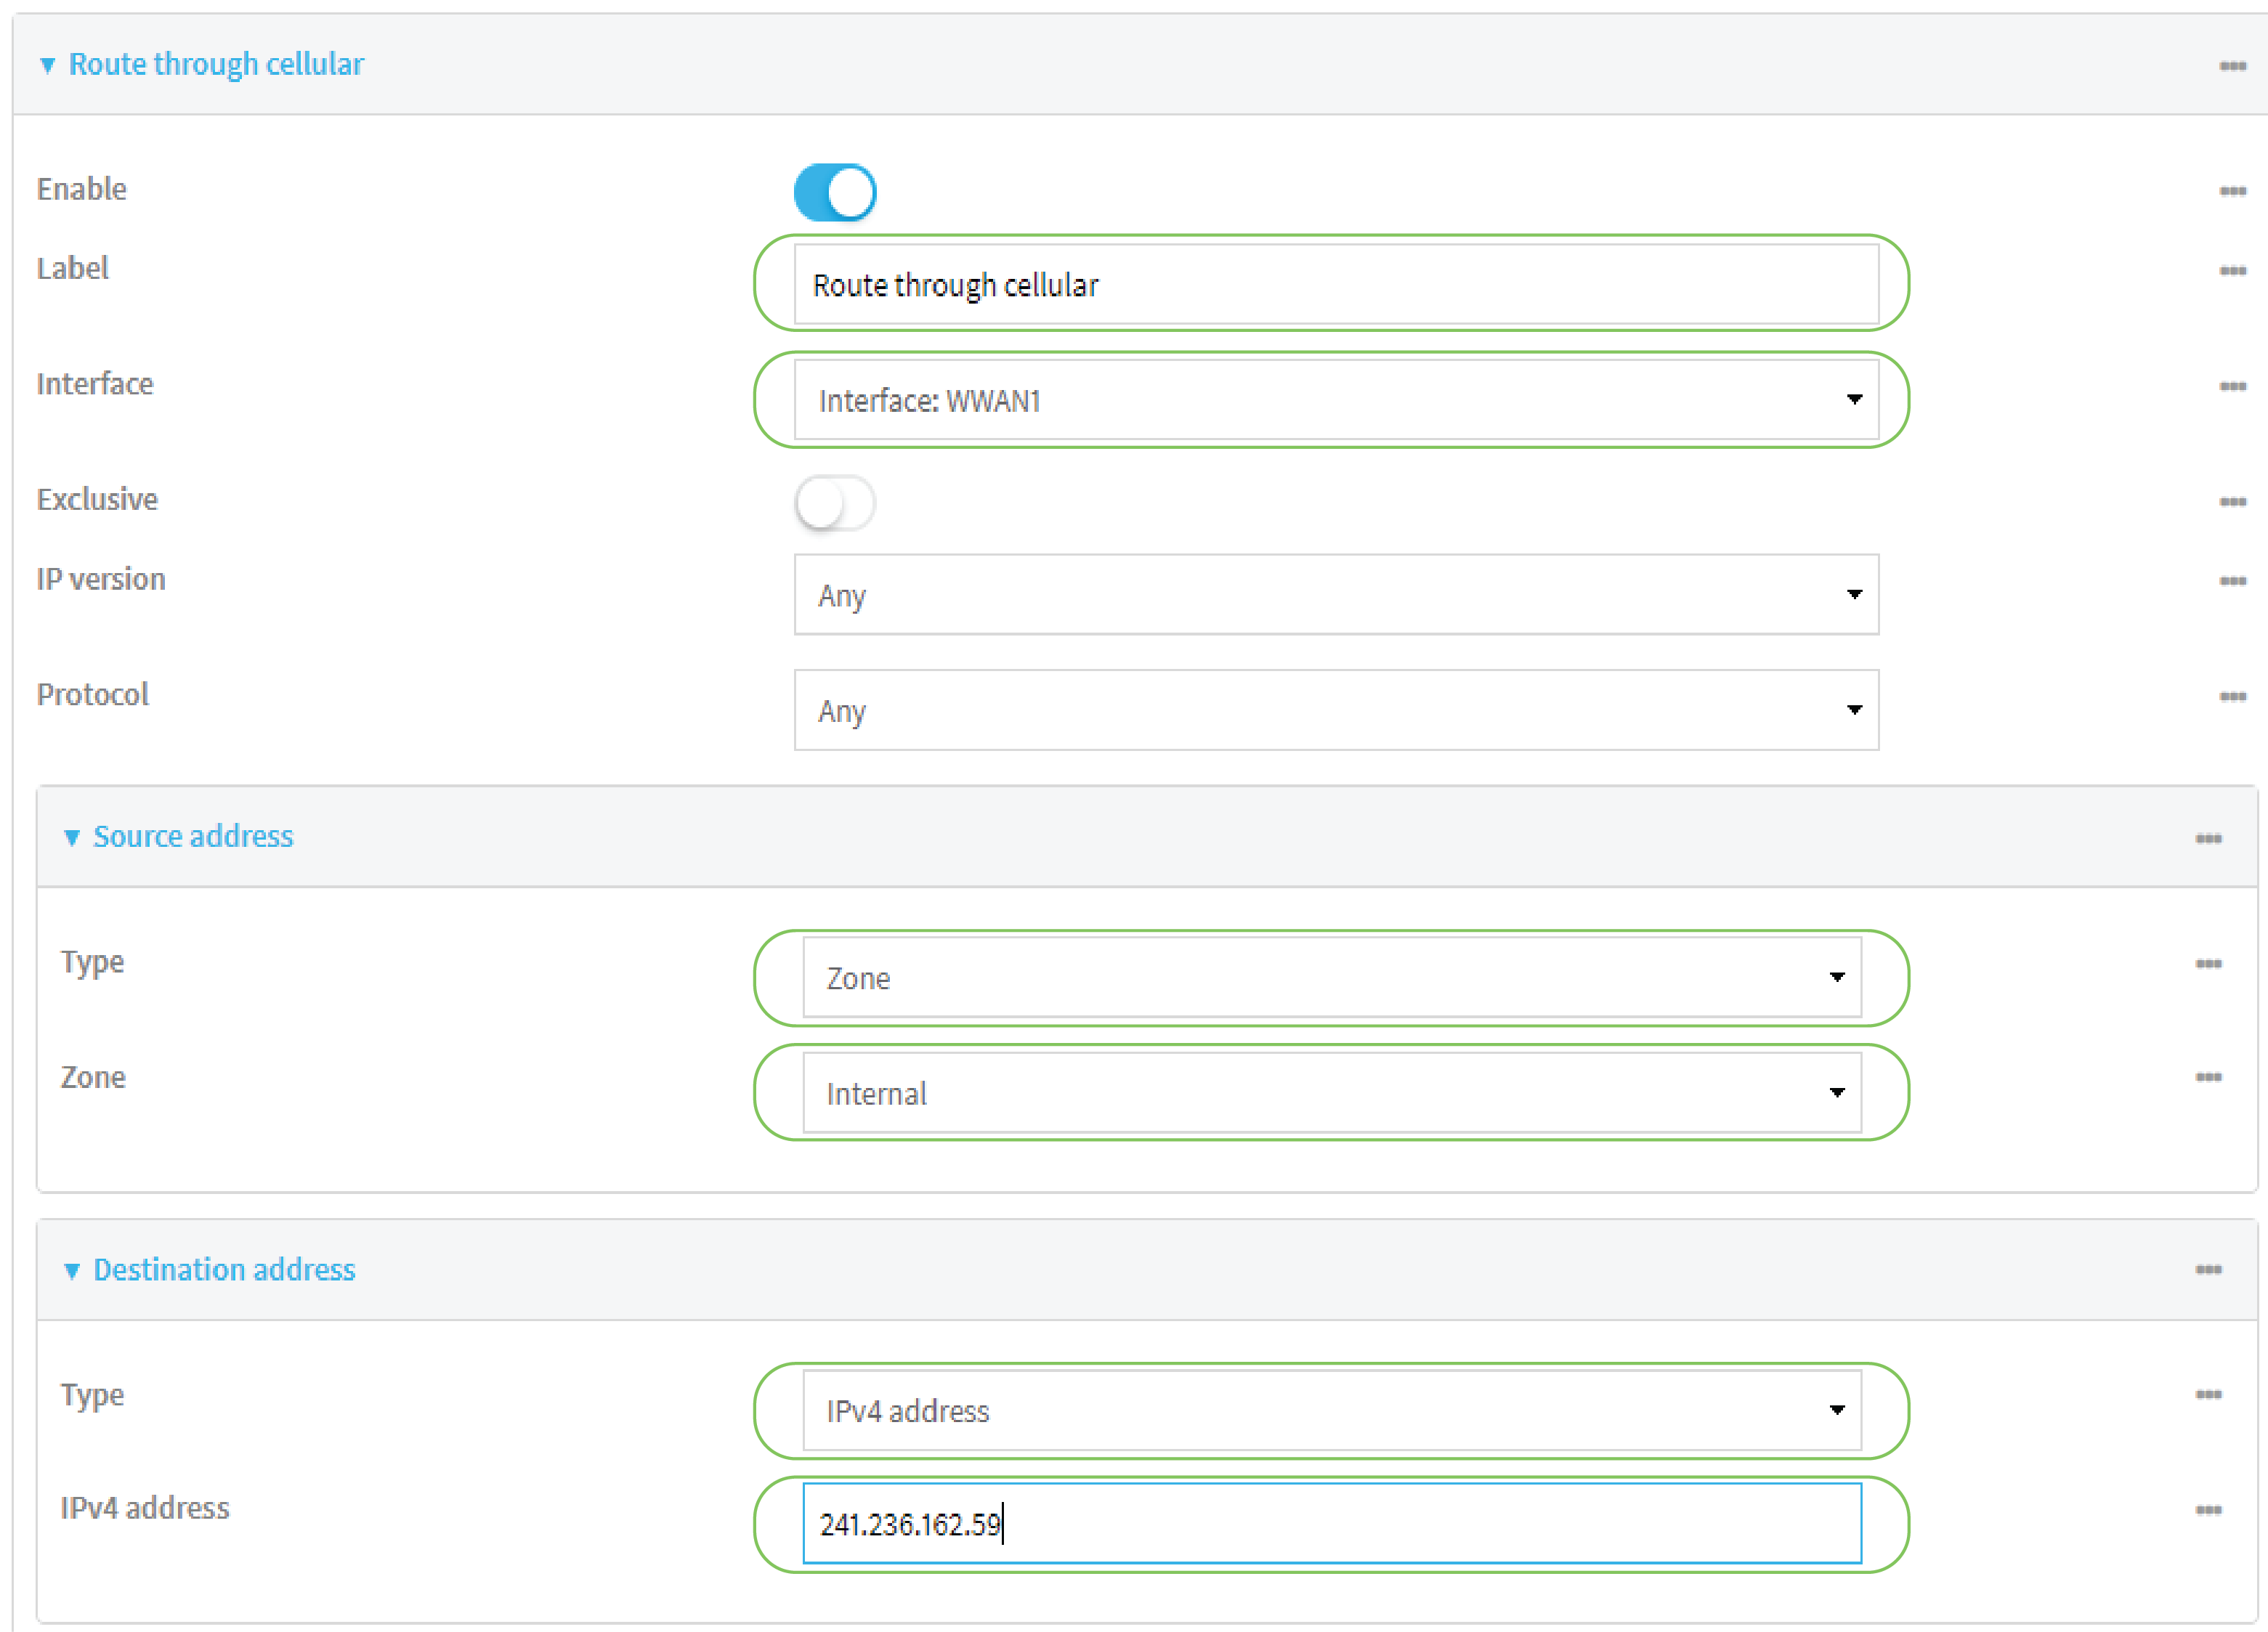Screen dimensions: 2268x1632
Task: Collapse the Route through cellular section
Action: 47,64
